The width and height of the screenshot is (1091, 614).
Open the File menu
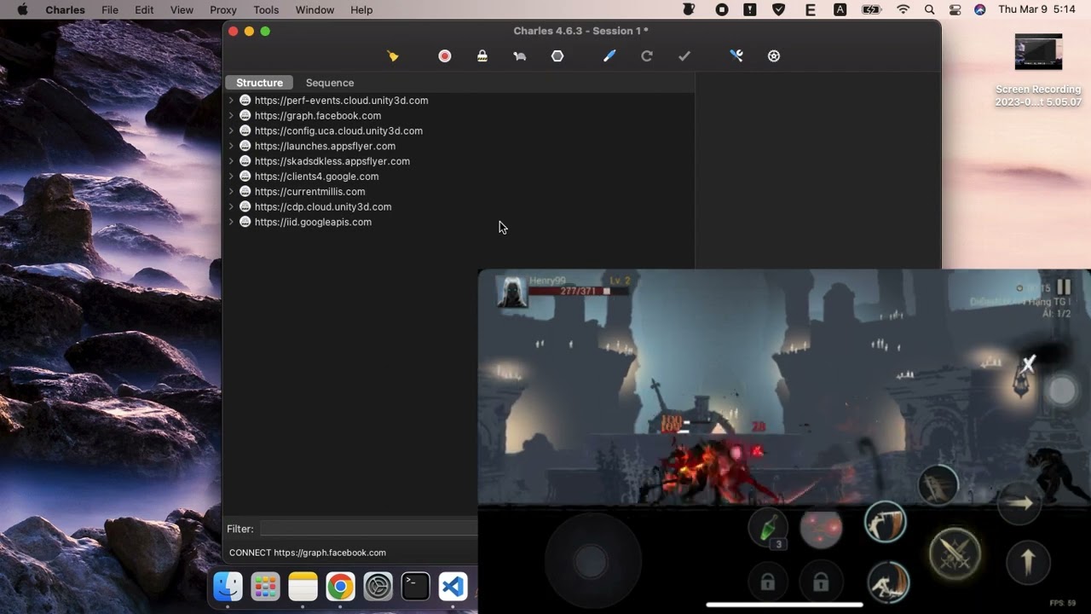[110, 9]
